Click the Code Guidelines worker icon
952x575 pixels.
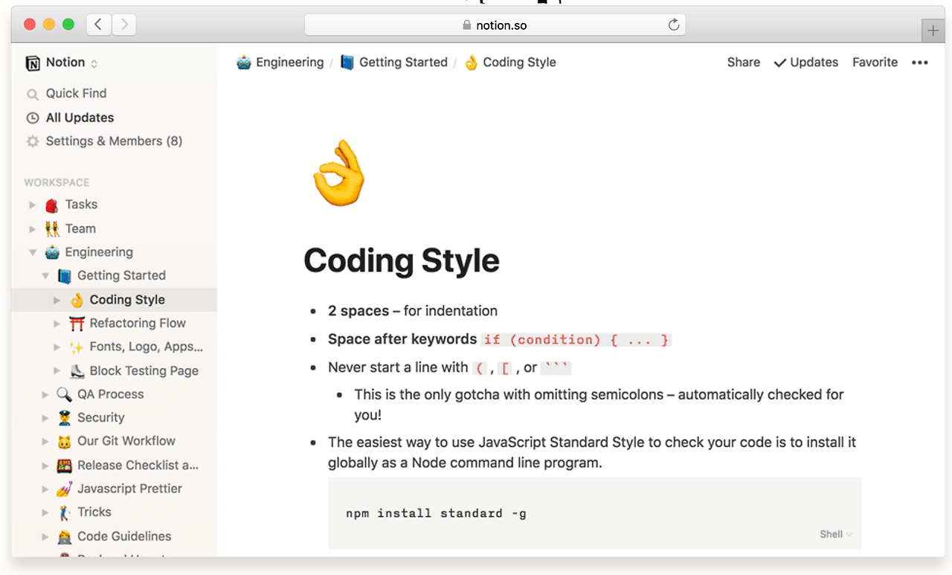click(x=65, y=536)
